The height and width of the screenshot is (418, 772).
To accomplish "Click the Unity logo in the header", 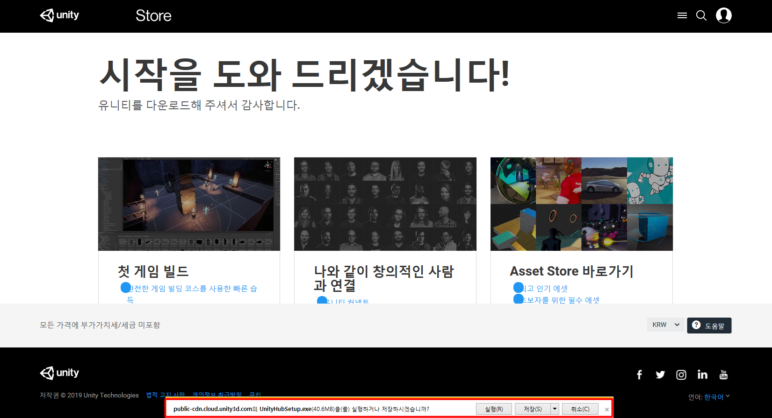I will point(59,15).
